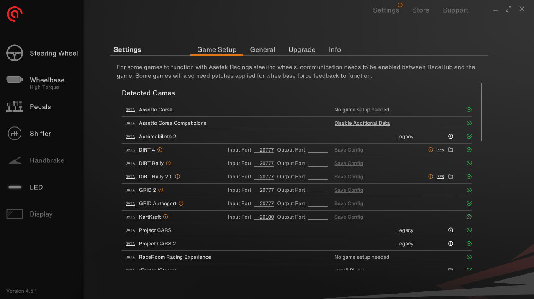Open the DATA link for Project CARS

(130, 231)
